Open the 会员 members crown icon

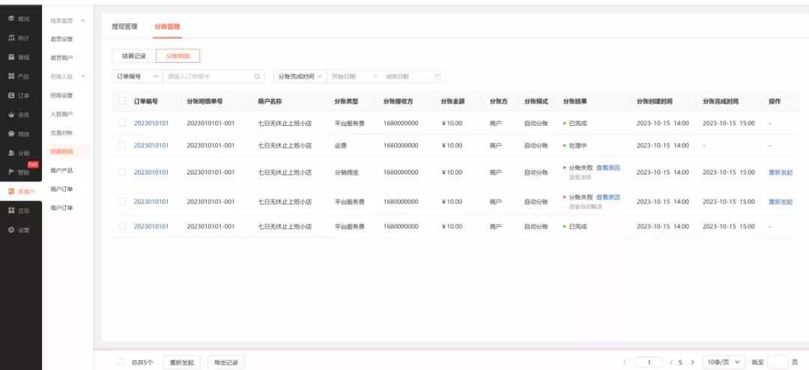click(x=11, y=115)
